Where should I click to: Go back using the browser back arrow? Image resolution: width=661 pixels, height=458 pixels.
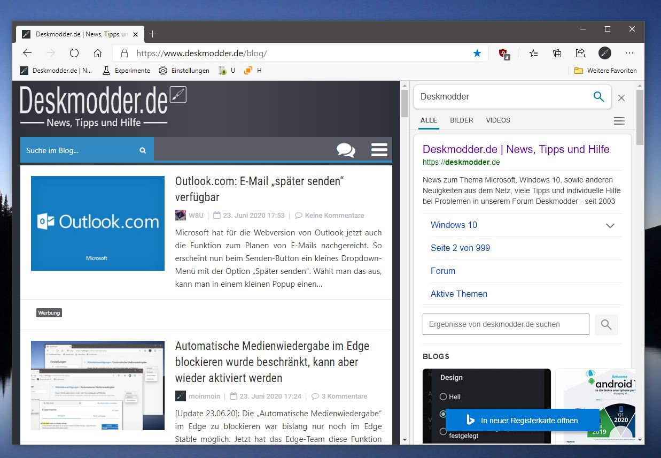pyautogui.click(x=27, y=53)
